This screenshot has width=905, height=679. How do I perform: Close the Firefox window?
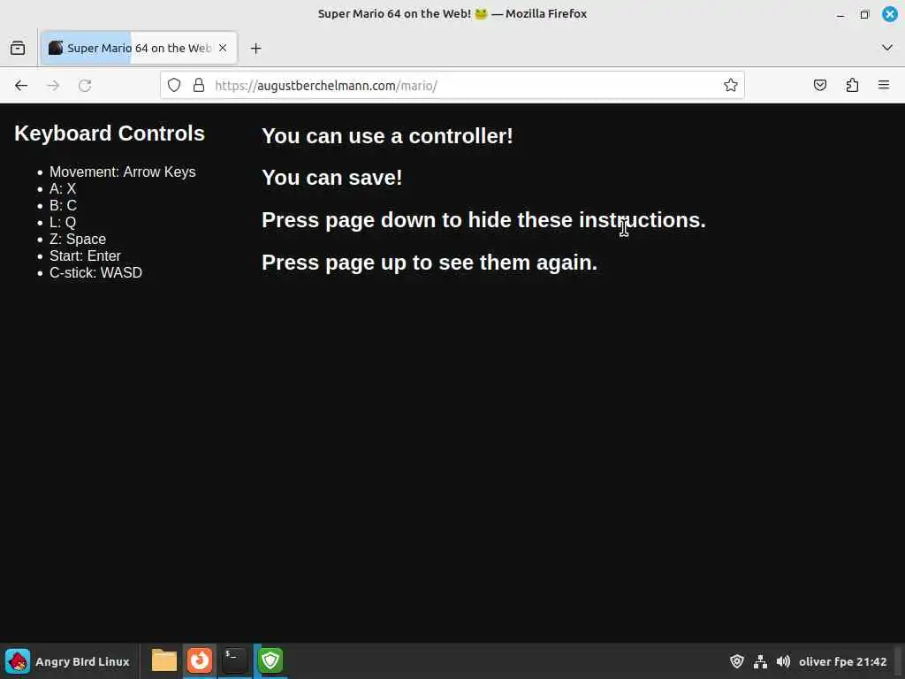point(889,14)
